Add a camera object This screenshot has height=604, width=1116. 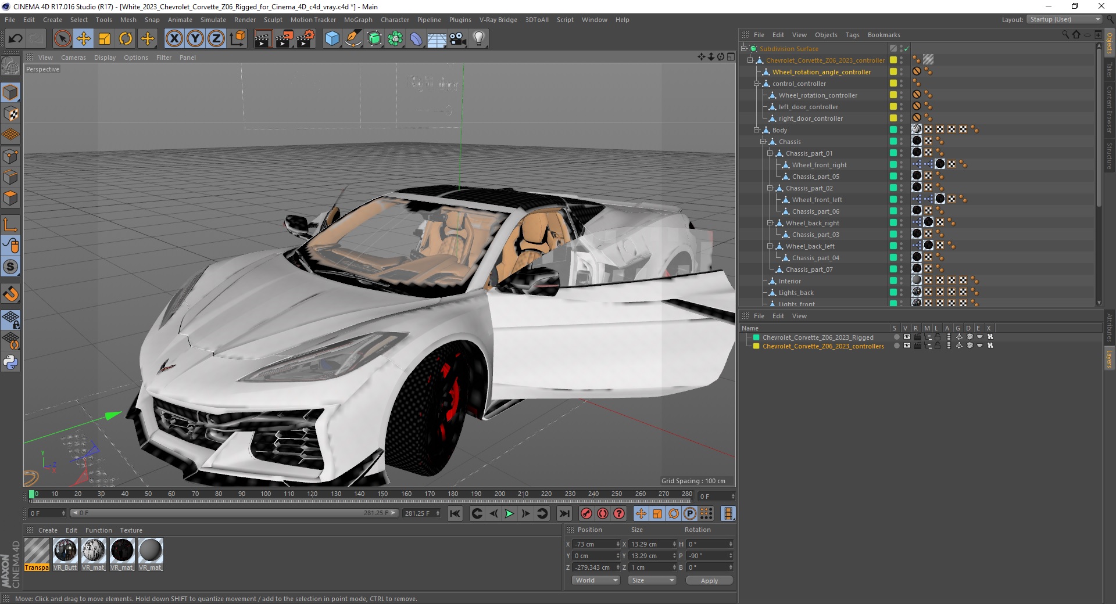tap(457, 39)
